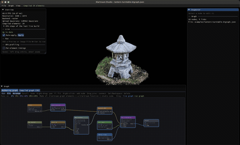Open the Graph menu in menu bar

point(11,6)
